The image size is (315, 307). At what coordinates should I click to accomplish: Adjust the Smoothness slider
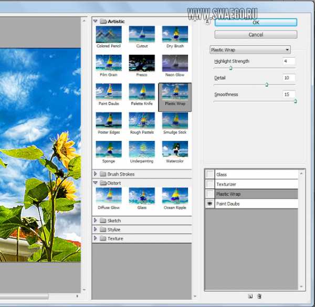tap(295, 101)
